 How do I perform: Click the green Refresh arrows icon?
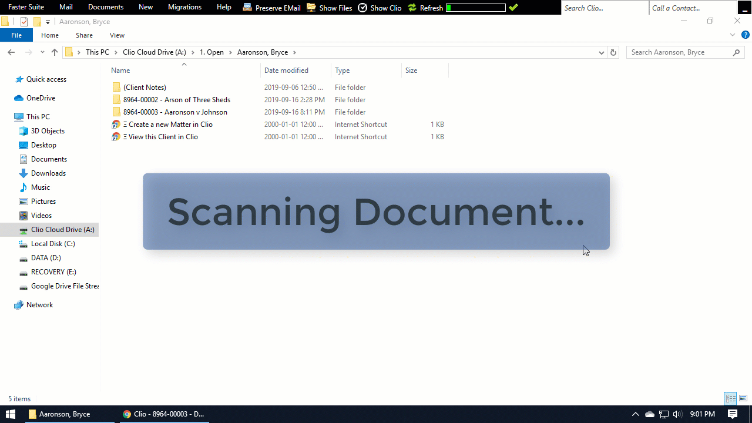coord(412,8)
